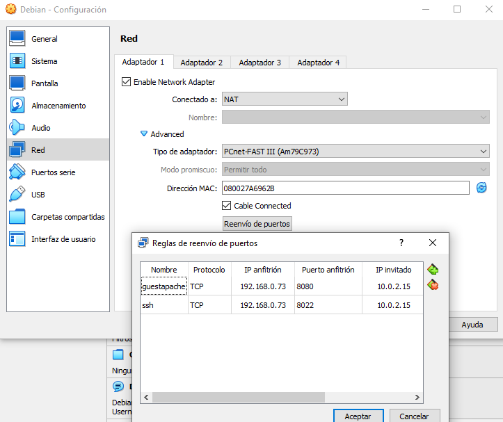Click the Ayuda button
This screenshot has width=503, height=422.
472,325
